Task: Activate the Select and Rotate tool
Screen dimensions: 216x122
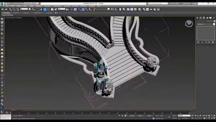Action: [x=49, y=9]
